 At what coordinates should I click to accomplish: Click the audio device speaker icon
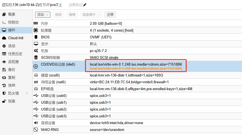(x=36, y=123)
